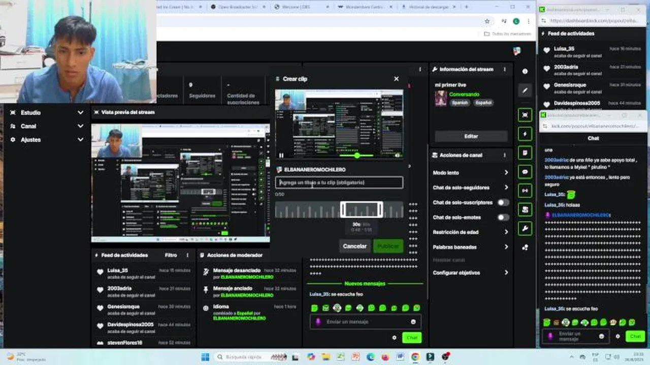The width and height of the screenshot is (650, 365).
Task: Open emoji picker in popout chat input
Action: 601,336
